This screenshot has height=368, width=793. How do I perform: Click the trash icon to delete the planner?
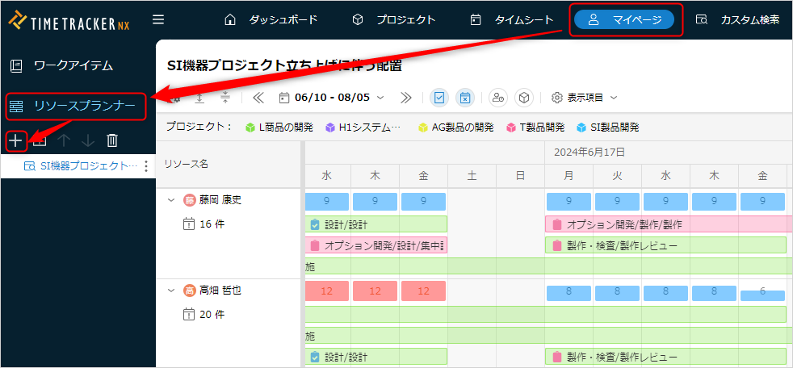click(x=112, y=140)
